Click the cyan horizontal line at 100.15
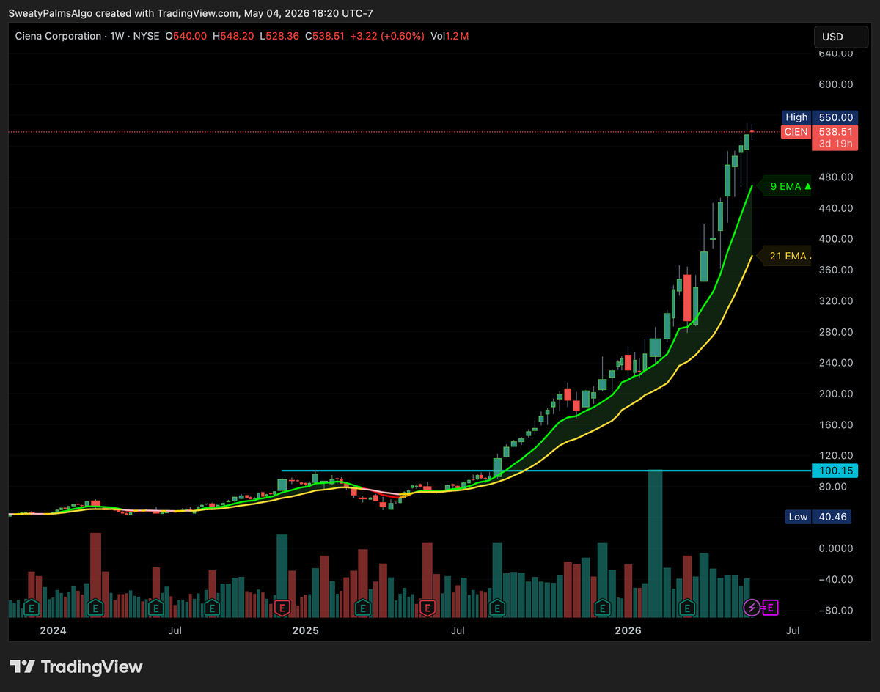Viewport: 880px width, 692px height. [546, 471]
